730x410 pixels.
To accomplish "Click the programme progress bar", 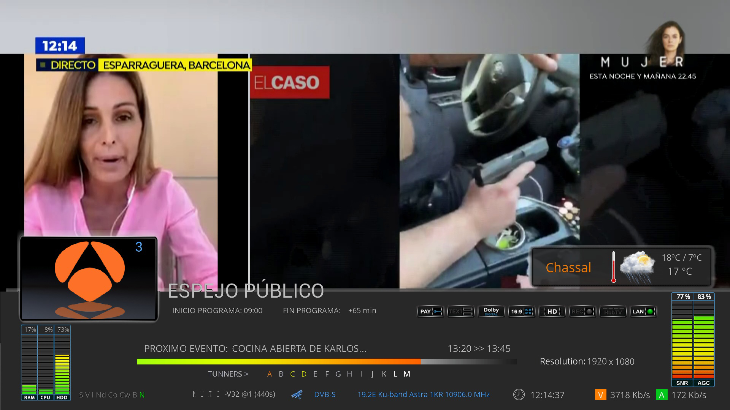I will (327, 362).
